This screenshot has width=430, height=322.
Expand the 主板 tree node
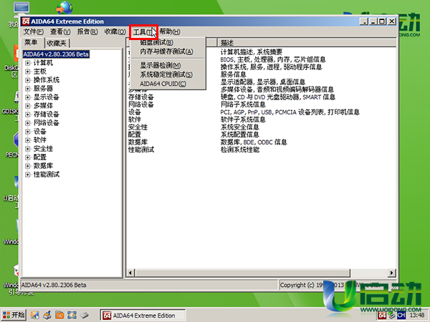coord(27,72)
